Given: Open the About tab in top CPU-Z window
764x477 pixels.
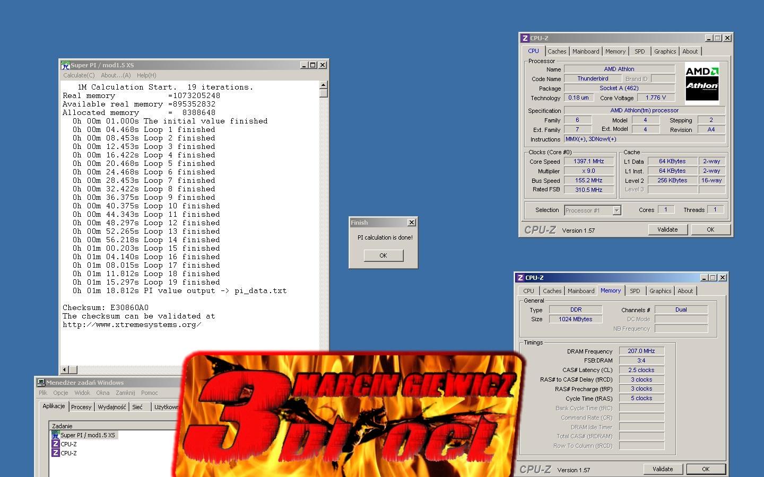Looking at the screenshot, I should point(690,51).
